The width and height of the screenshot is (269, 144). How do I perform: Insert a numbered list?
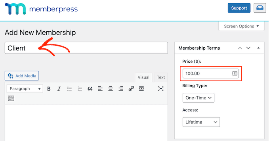tap(80, 89)
